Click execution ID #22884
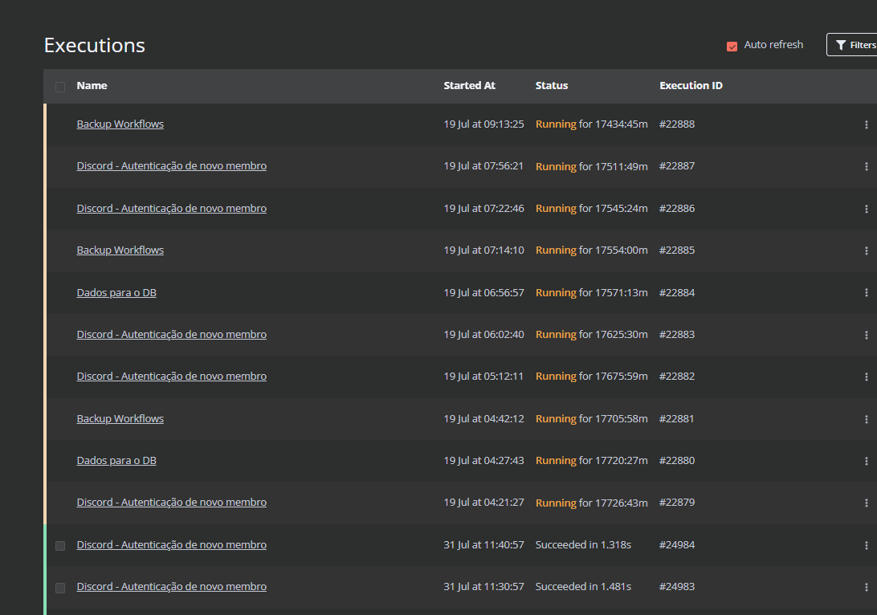Viewport: 877px width, 615px height. pos(677,292)
